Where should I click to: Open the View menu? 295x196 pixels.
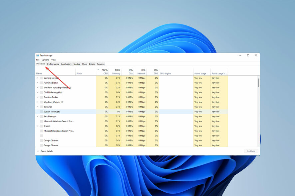click(54, 60)
